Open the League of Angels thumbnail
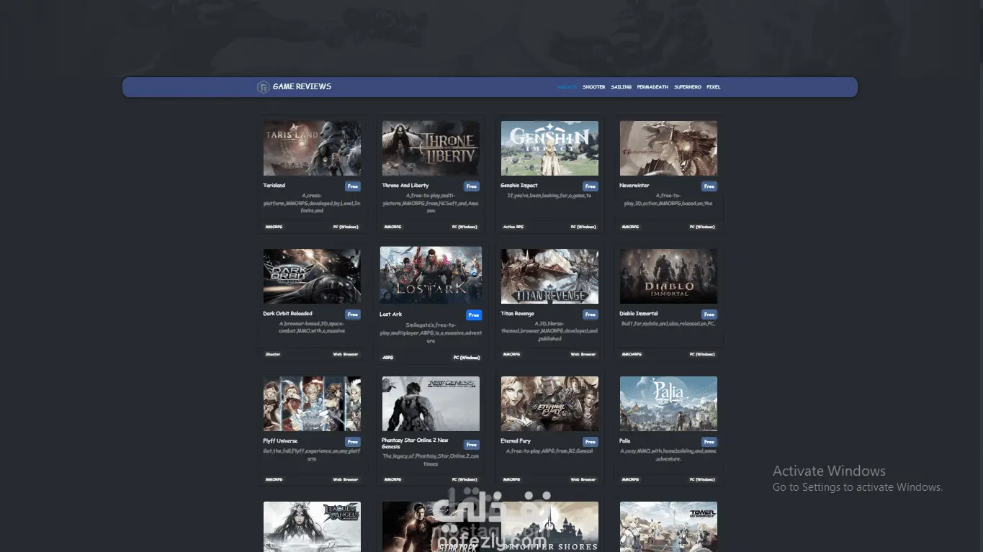983x552 pixels. tap(312, 527)
